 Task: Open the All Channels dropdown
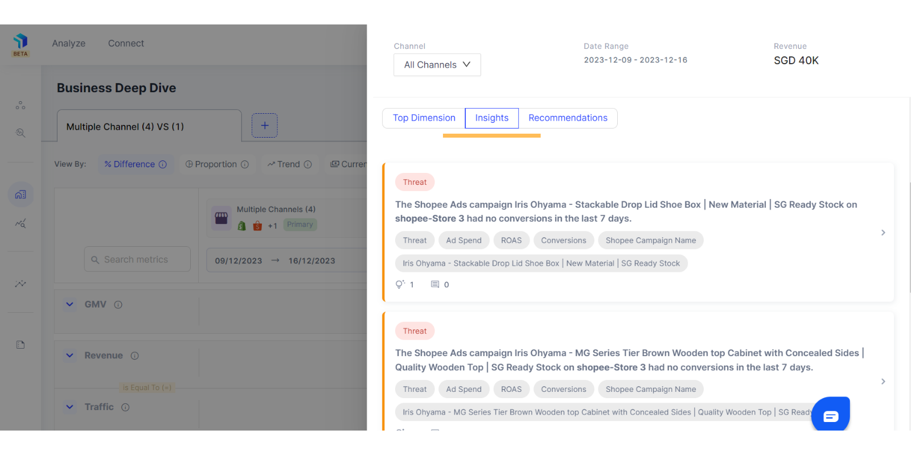[x=437, y=65]
